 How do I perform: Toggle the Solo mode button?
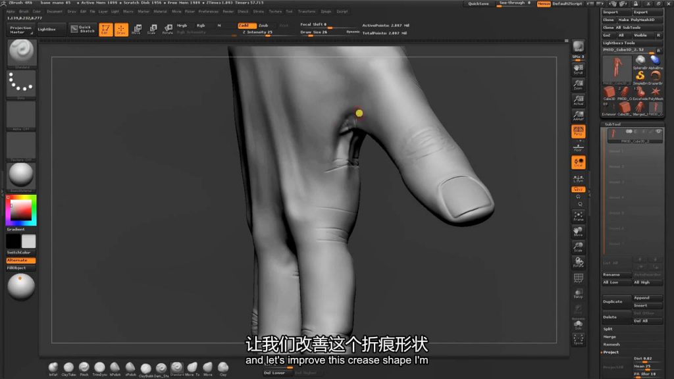tap(578, 324)
